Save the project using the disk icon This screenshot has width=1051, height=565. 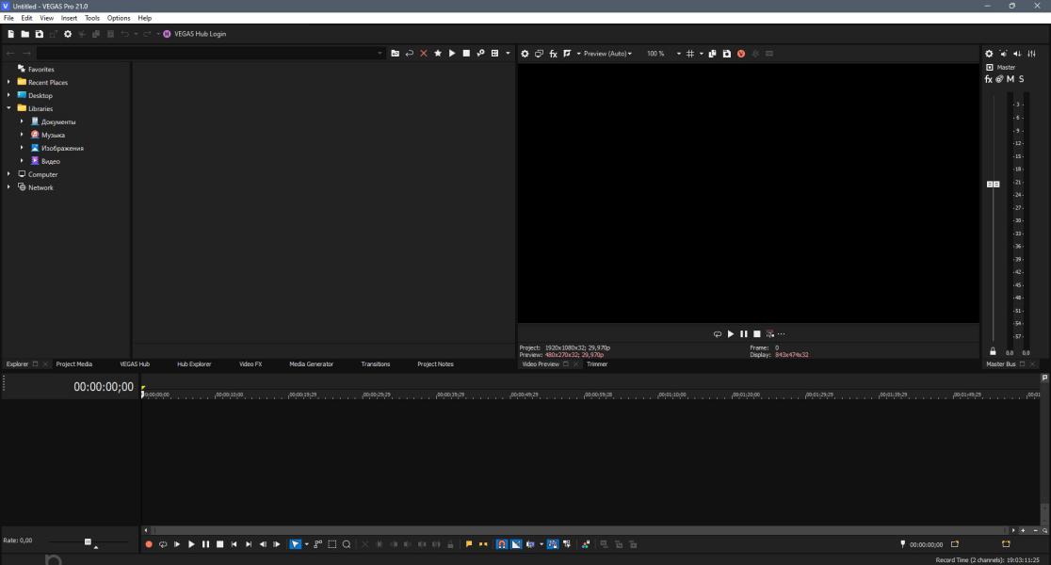[39, 34]
